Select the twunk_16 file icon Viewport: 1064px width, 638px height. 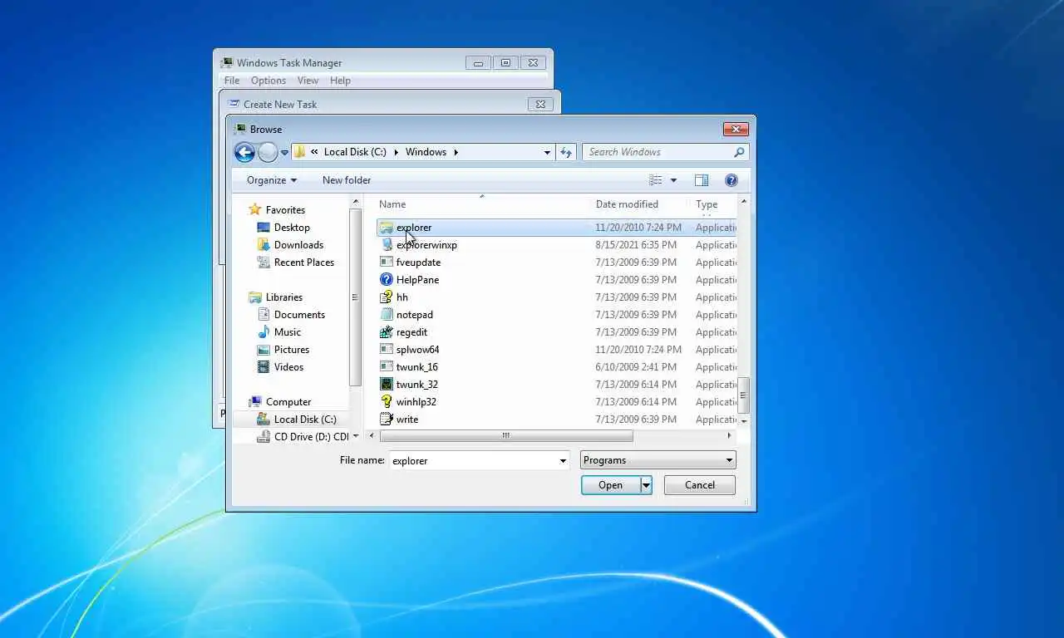tap(387, 367)
